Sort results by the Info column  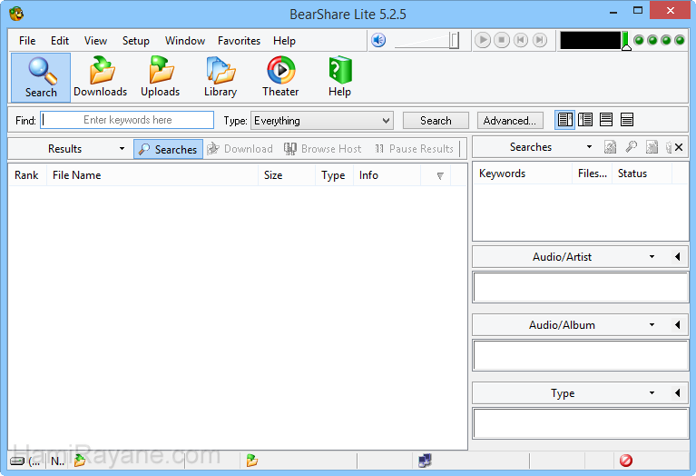pyautogui.click(x=387, y=175)
